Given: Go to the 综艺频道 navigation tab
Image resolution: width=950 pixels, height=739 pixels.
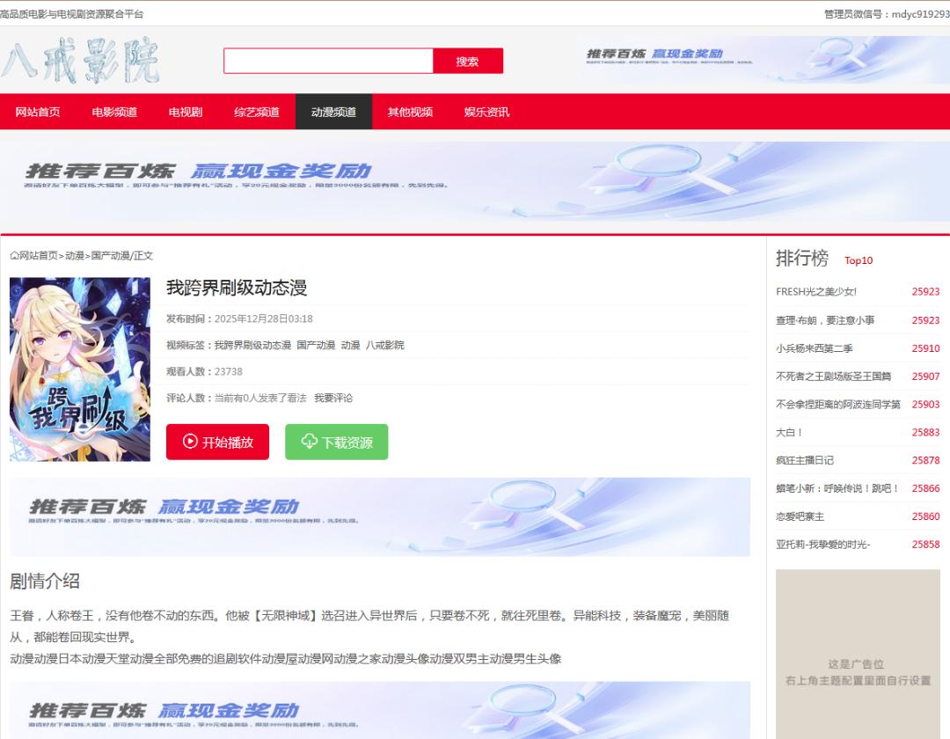Looking at the screenshot, I should tap(257, 112).
